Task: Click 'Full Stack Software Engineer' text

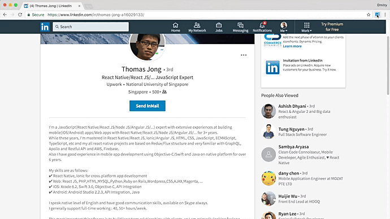Action: click(302, 134)
